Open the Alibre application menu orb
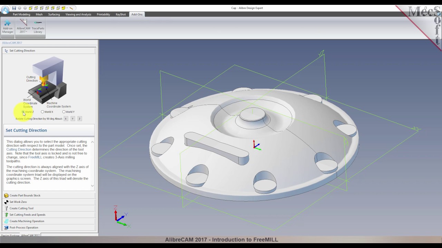442x248 pixels. (x=5, y=10)
